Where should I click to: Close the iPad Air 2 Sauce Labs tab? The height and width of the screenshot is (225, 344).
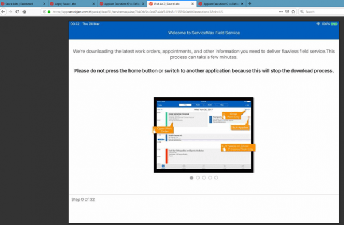pos(193,4)
